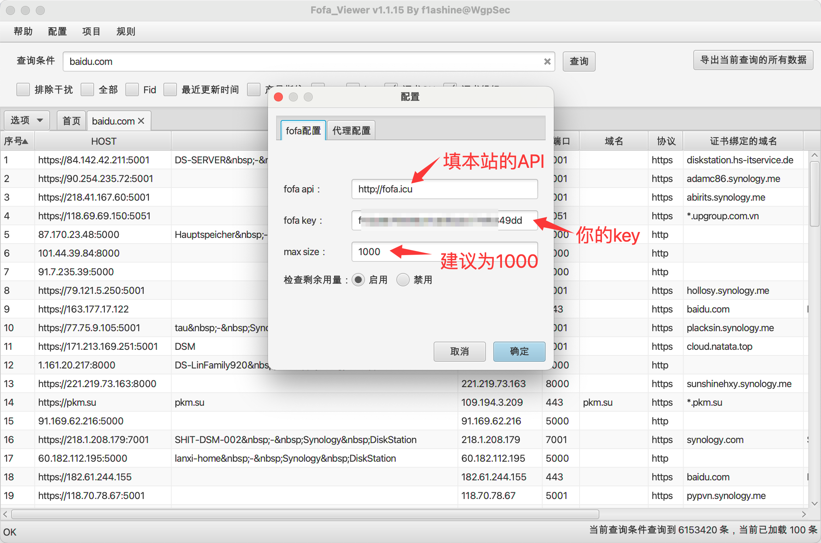Expand the 选项 dropdown
821x543 pixels.
[x=27, y=120]
